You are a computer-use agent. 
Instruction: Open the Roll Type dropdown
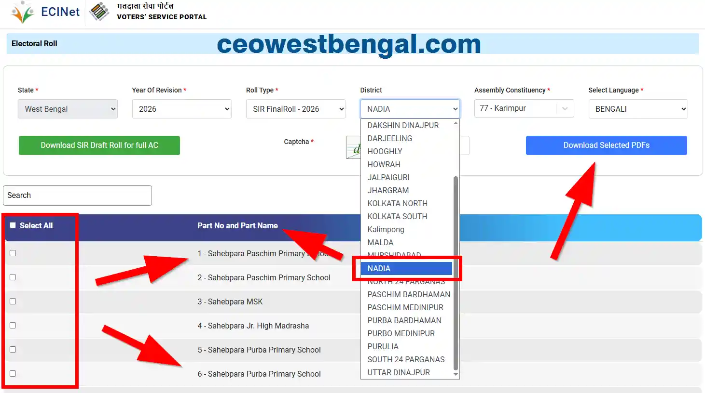[x=295, y=109]
